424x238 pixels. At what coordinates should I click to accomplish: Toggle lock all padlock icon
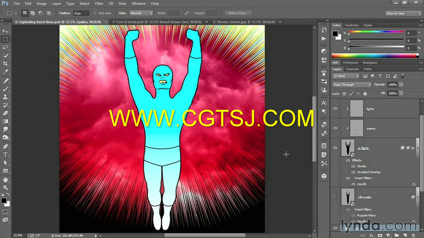click(365, 94)
